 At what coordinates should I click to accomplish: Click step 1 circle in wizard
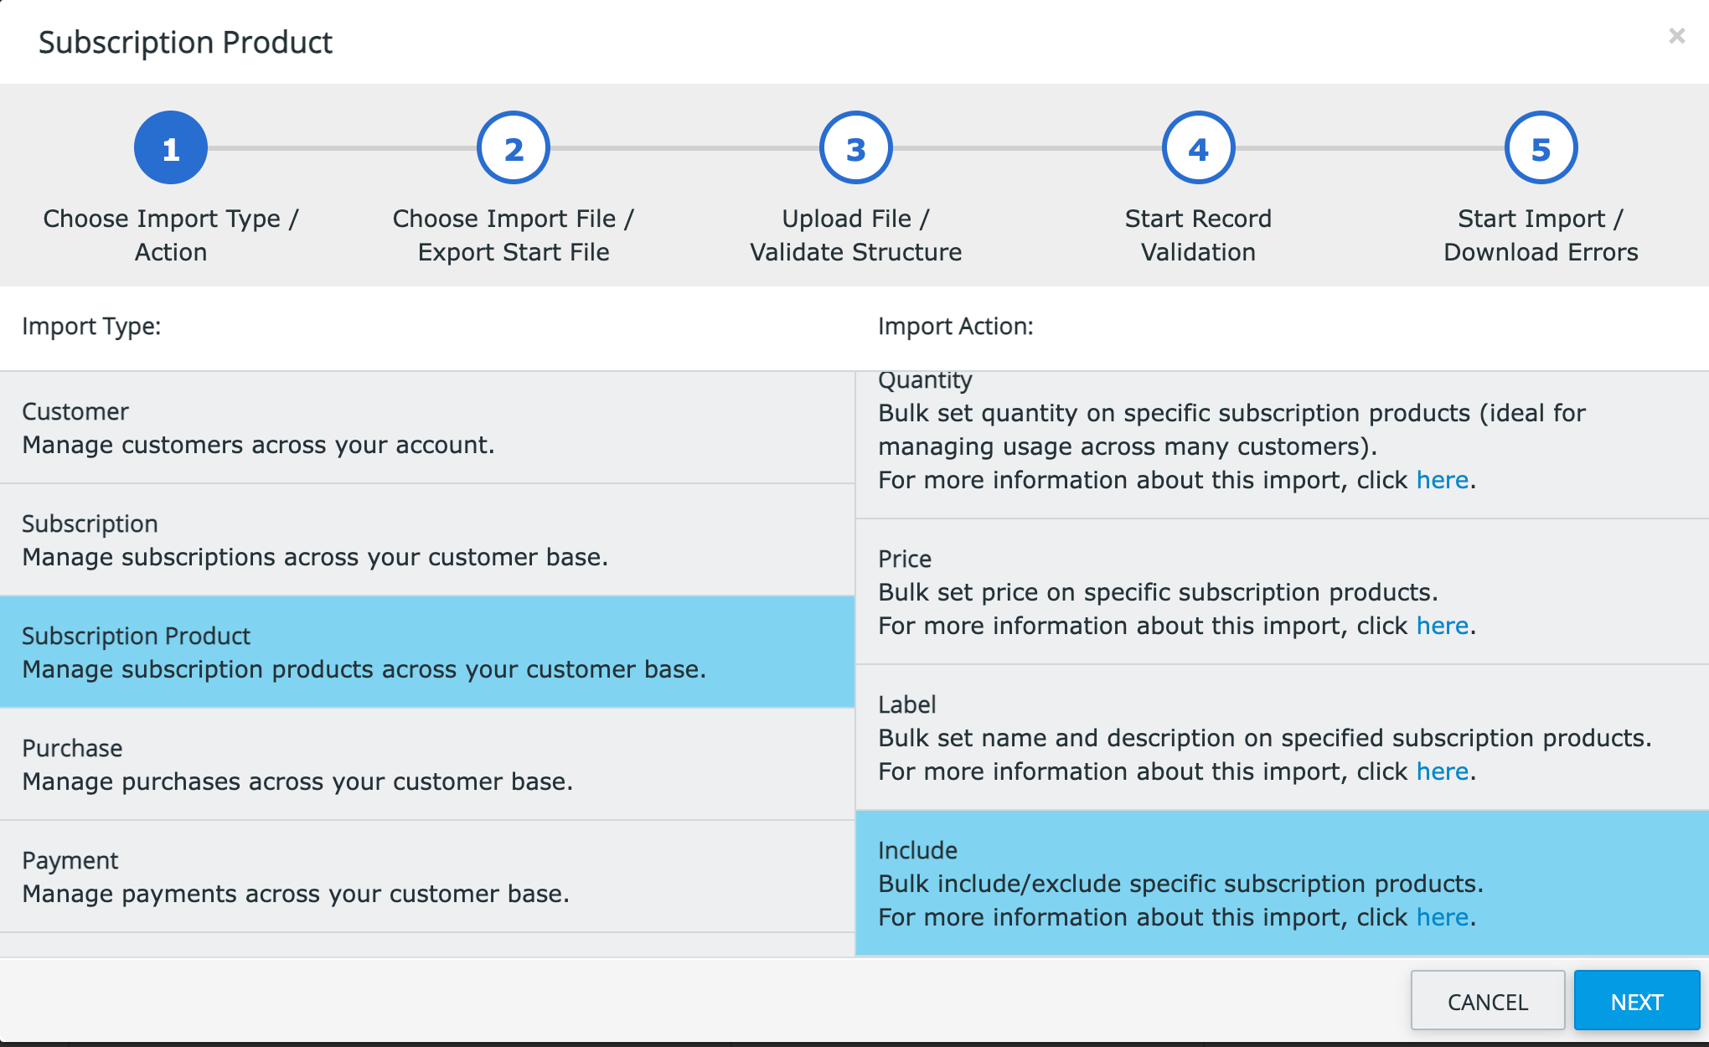pos(171,148)
